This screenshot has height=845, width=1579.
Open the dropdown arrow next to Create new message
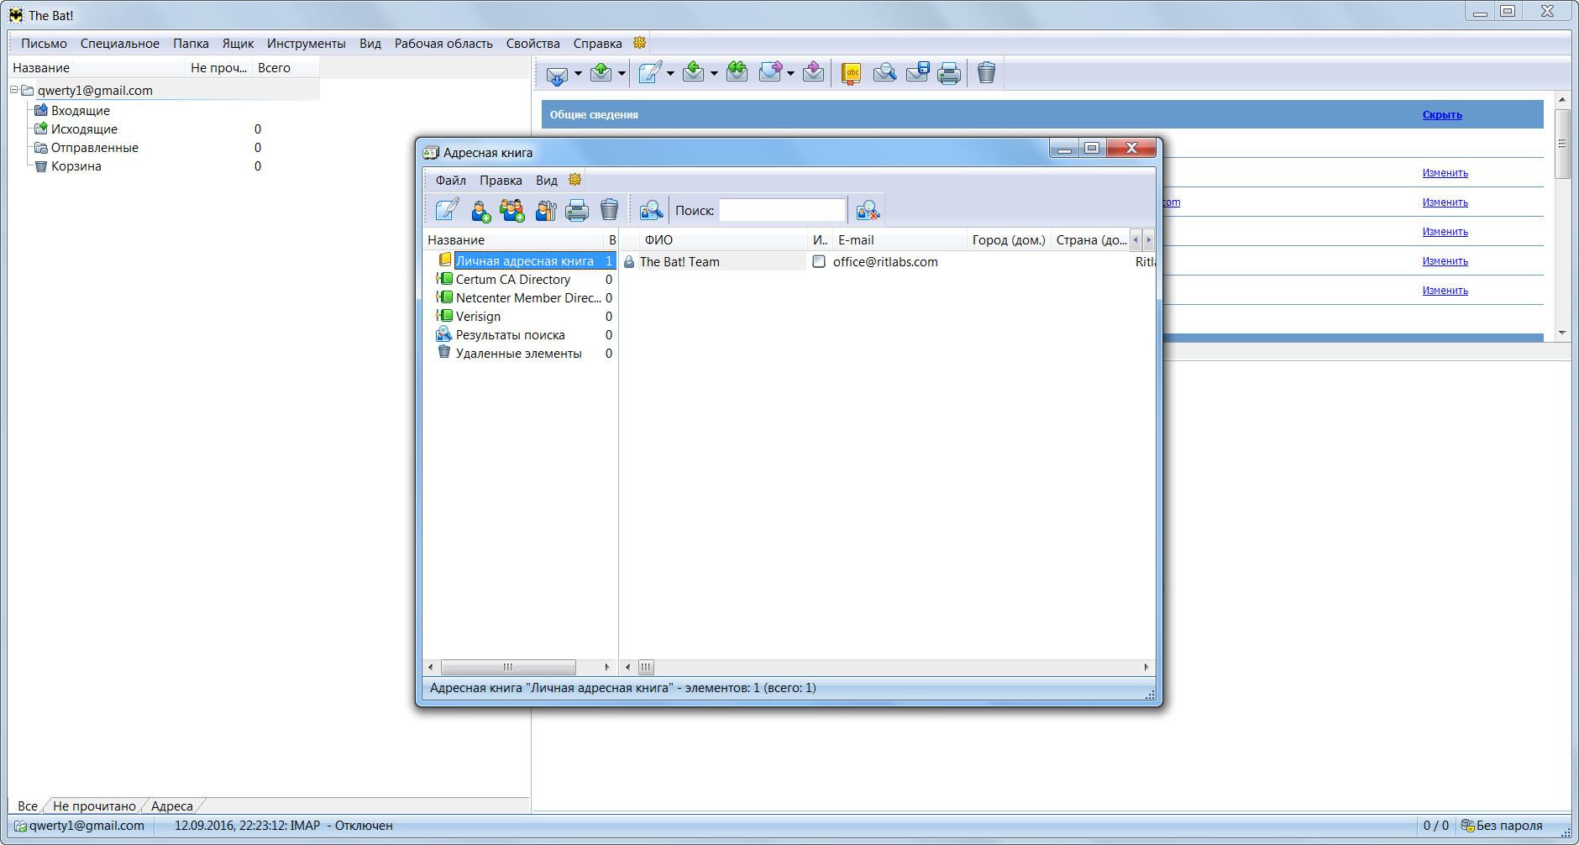click(670, 74)
